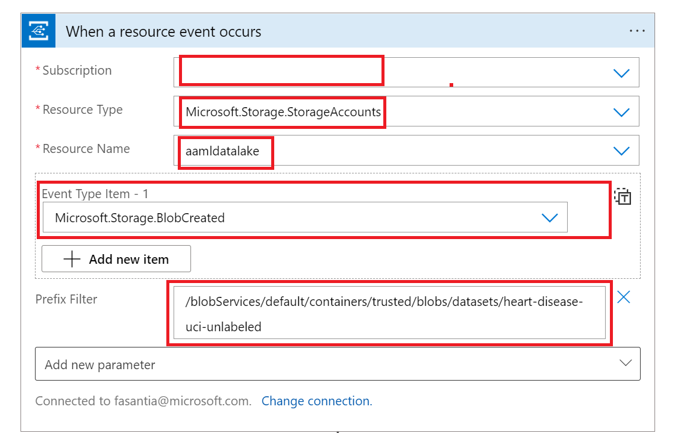Expand the Add new parameter dropdown
Screen dimensions: 678x433
(626, 363)
